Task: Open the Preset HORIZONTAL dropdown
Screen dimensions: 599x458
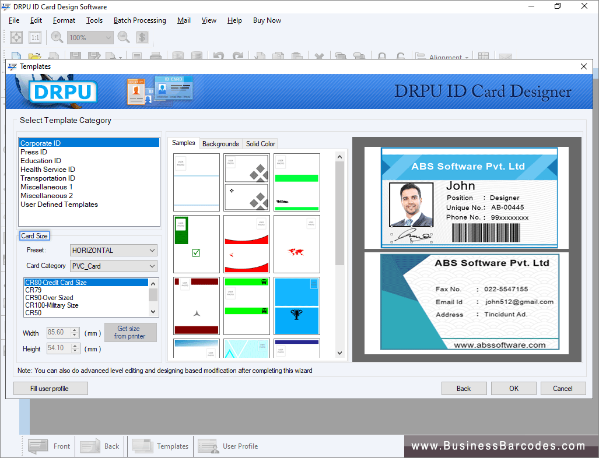Action: [x=153, y=250]
